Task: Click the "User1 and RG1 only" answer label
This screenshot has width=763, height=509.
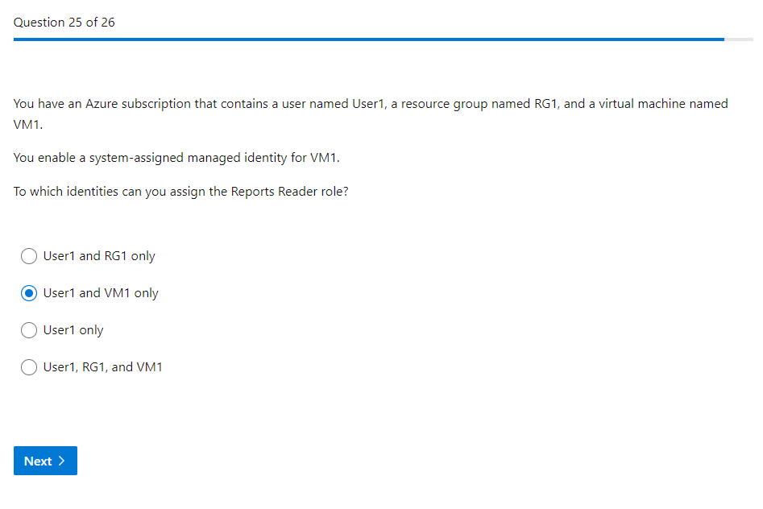Action: [99, 256]
